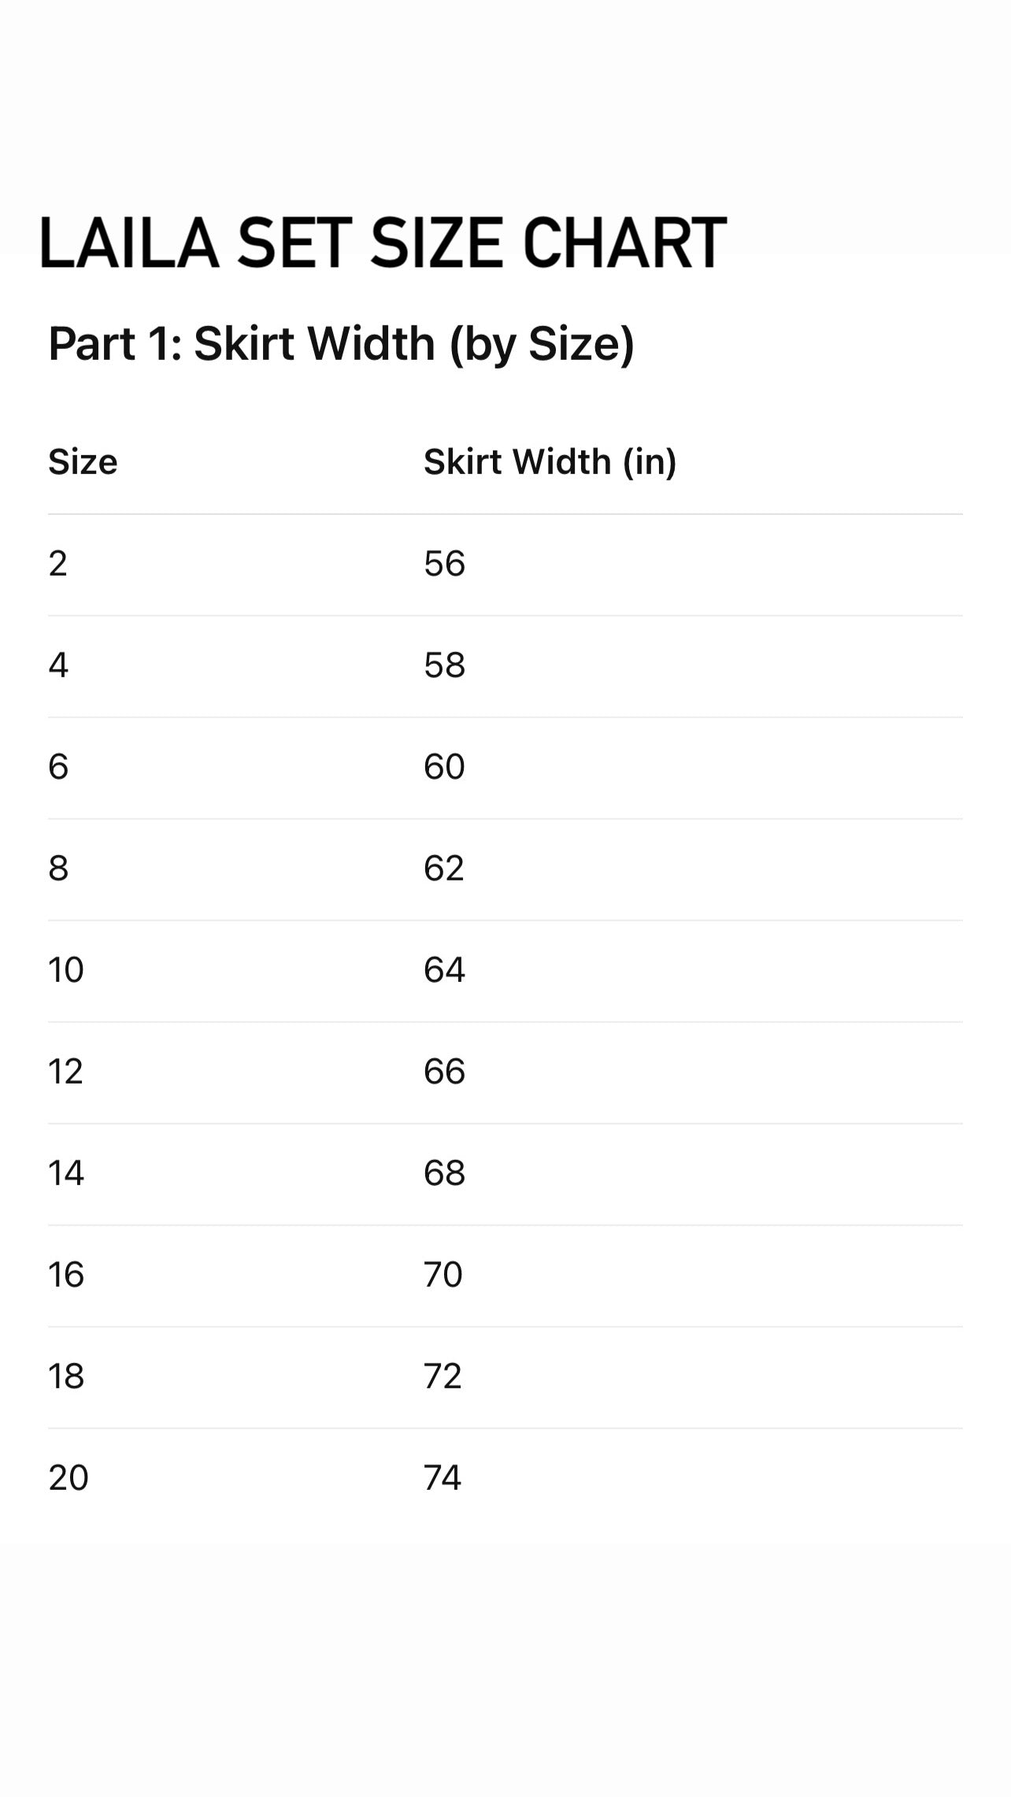Select size 18 in the Size column

coord(66,1376)
